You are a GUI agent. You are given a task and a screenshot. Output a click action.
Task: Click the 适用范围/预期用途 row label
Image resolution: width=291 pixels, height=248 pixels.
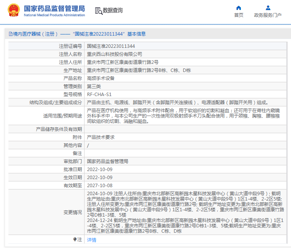tap(63, 116)
